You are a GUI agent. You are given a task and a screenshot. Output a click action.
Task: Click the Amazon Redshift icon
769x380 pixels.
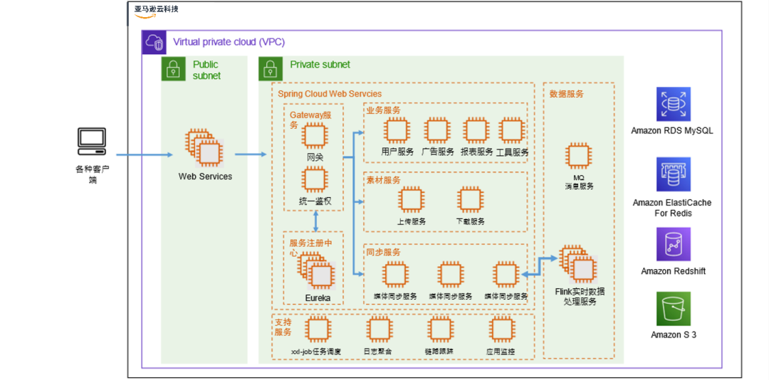(674, 243)
